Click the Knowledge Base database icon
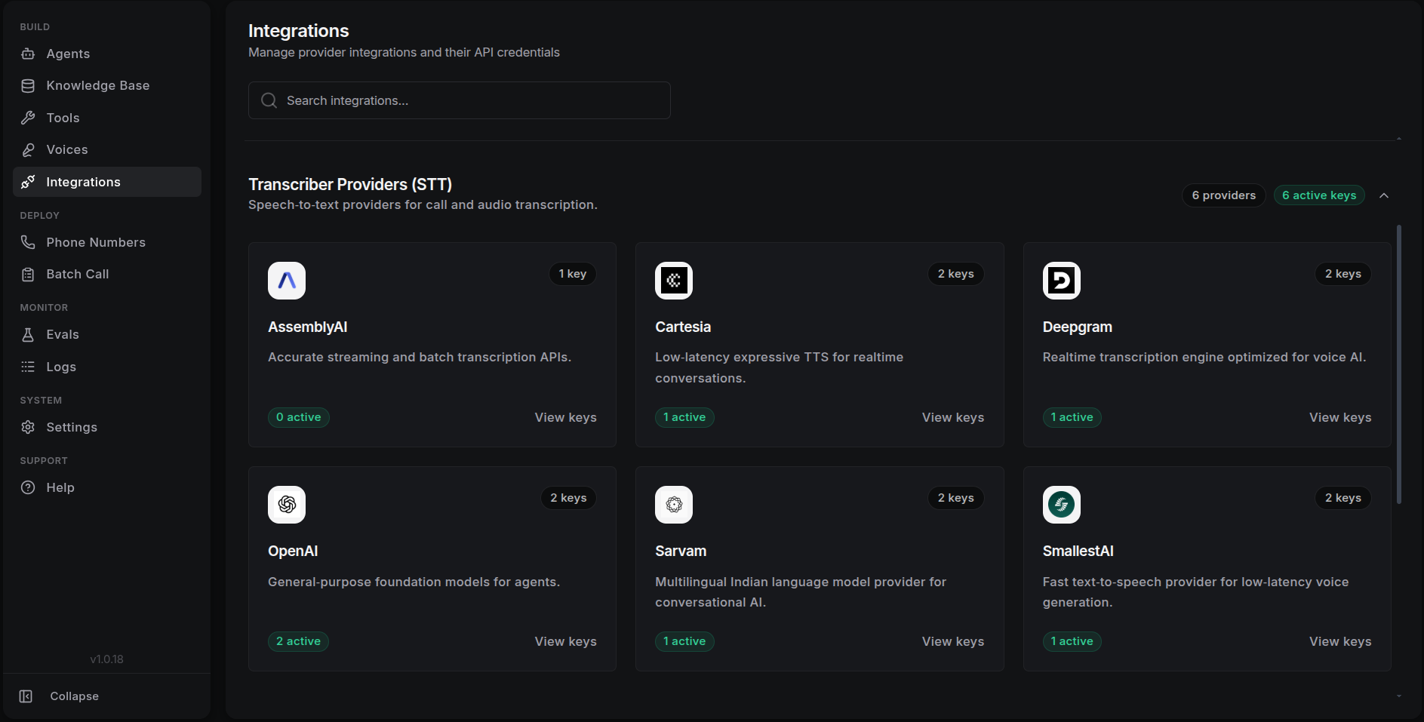 click(x=28, y=85)
